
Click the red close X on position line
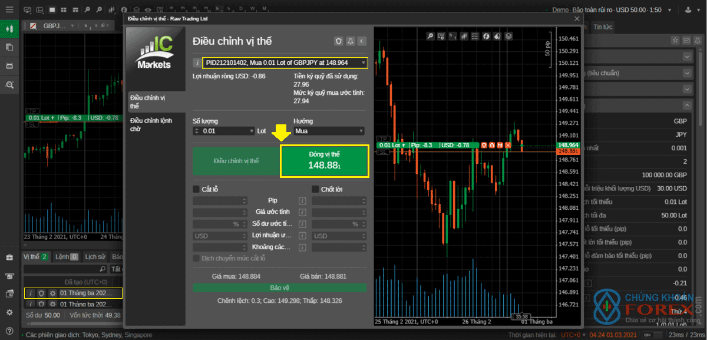pyautogui.click(x=508, y=145)
